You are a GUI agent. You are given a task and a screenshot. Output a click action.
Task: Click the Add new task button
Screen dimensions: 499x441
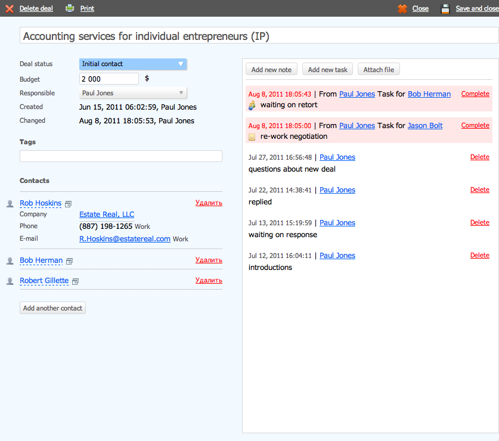tap(328, 70)
